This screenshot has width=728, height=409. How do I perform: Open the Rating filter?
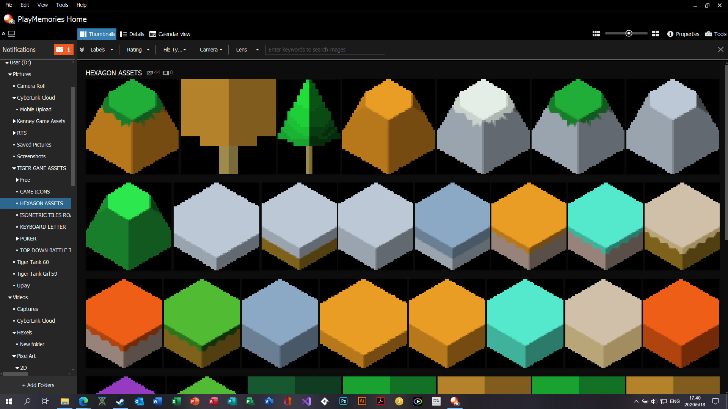coord(137,50)
